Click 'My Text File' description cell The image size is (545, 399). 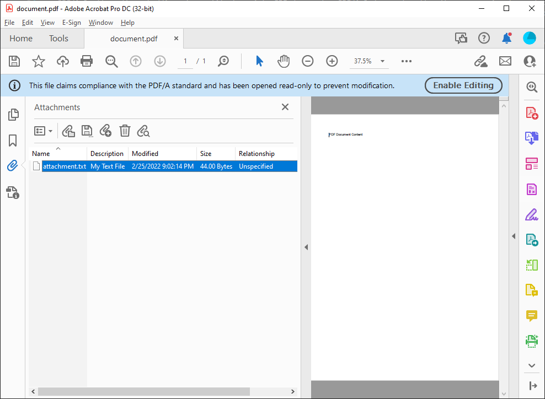pyautogui.click(x=108, y=166)
